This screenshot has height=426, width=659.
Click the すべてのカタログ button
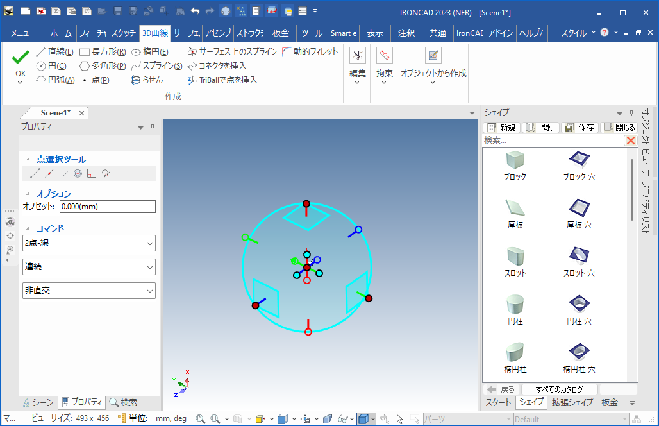560,389
